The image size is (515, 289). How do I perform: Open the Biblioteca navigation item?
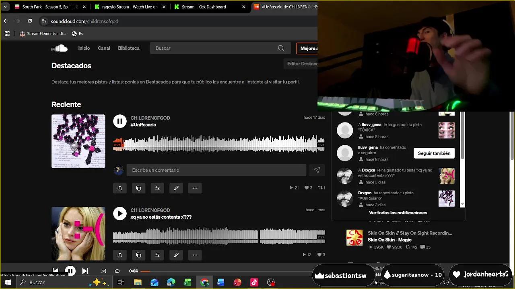(129, 48)
